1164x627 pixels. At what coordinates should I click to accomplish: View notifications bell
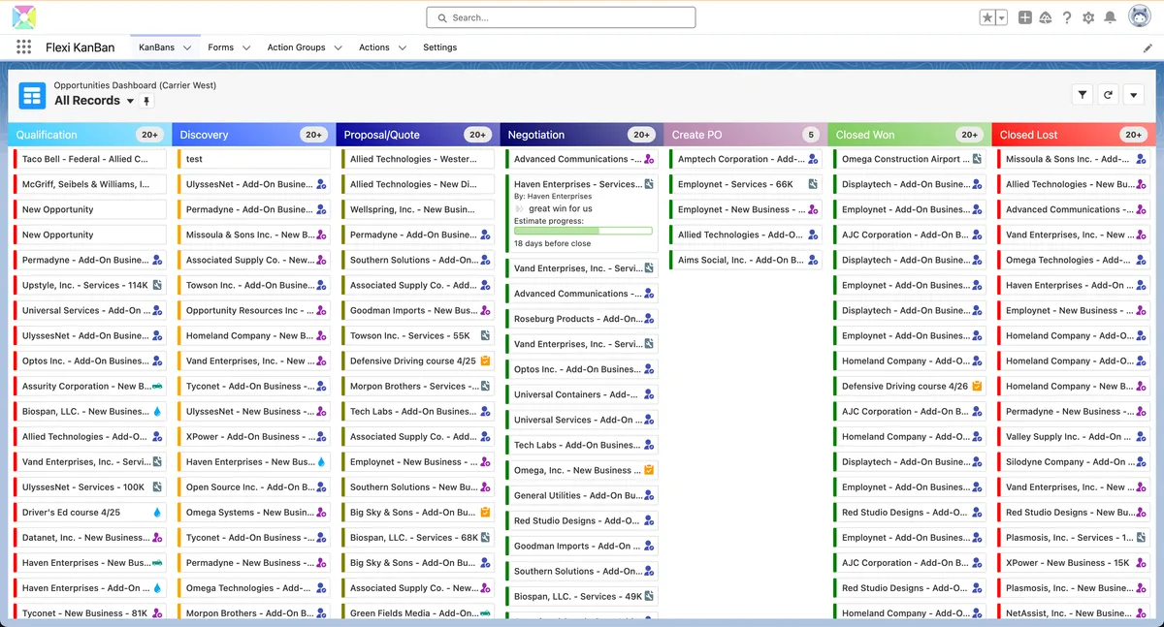coord(1110,17)
